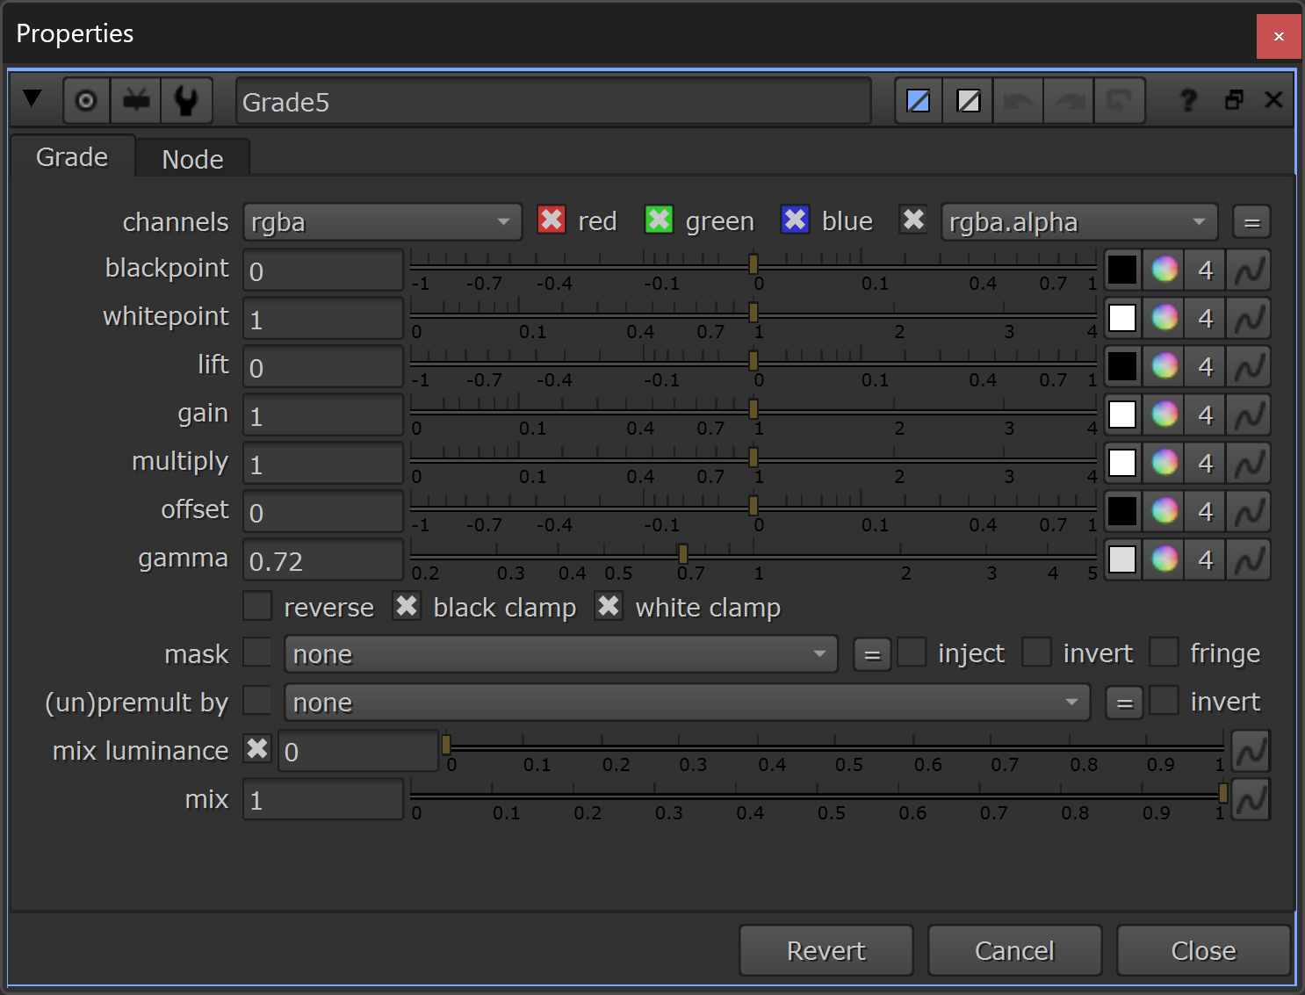Click the undo arrow icon
The height and width of the screenshot is (995, 1305).
[x=1019, y=101]
